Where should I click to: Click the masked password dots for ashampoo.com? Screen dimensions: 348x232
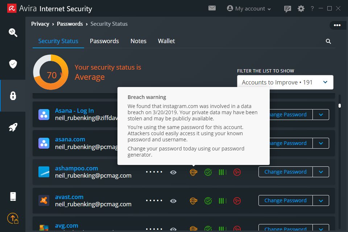point(154,172)
